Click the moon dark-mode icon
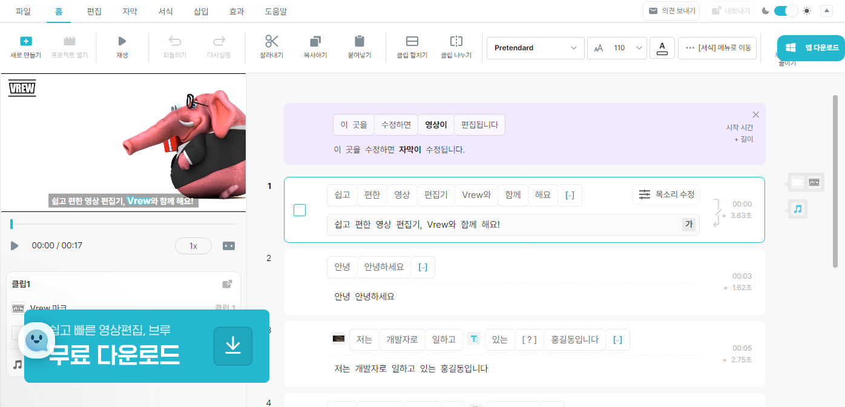The height and width of the screenshot is (407, 845). [766, 11]
